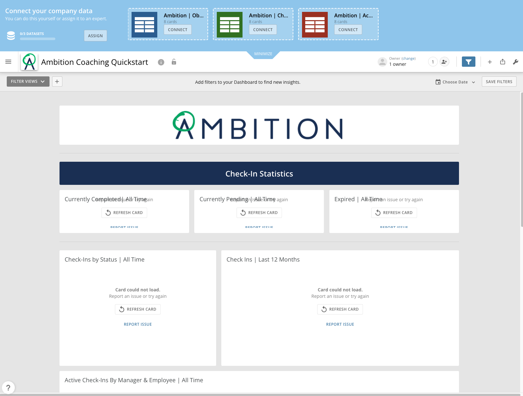Connect the Ambition | Ch... dataset
This screenshot has height=396, width=523.
point(263,30)
